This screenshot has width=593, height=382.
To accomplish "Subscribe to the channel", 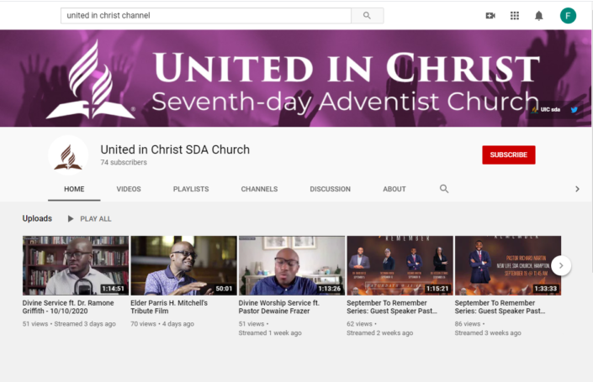I will (508, 154).
